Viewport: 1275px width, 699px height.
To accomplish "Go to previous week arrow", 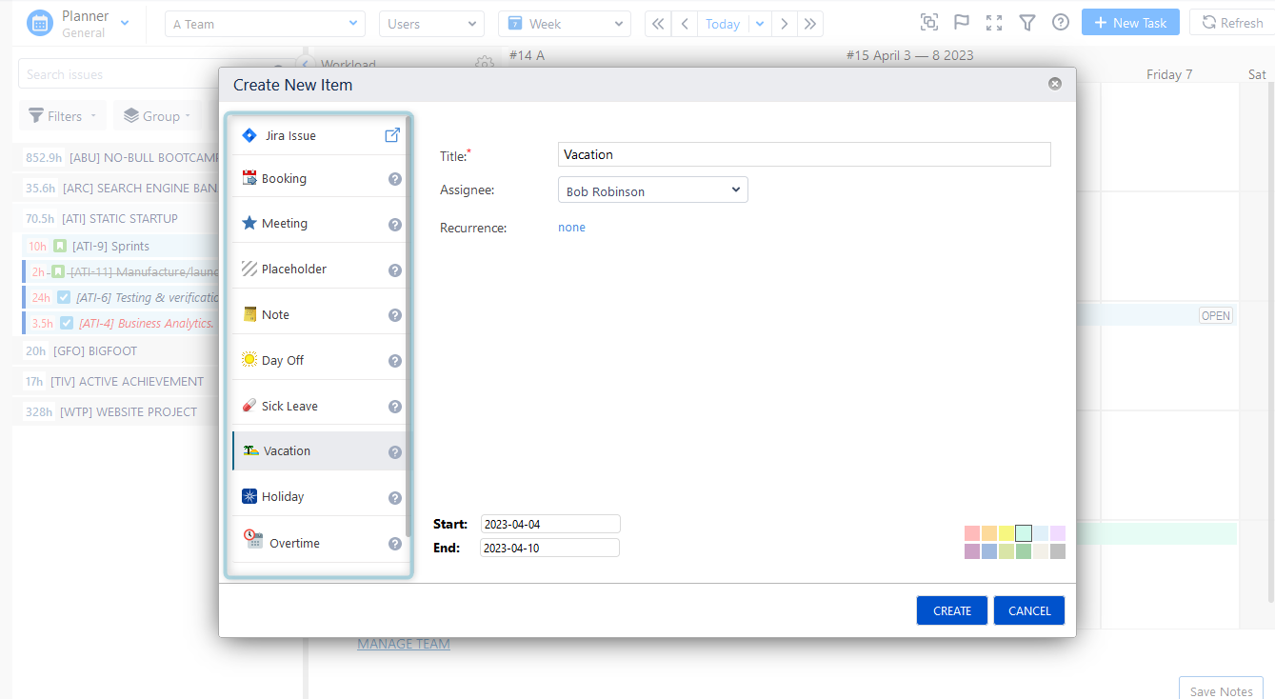I will pyautogui.click(x=685, y=24).
